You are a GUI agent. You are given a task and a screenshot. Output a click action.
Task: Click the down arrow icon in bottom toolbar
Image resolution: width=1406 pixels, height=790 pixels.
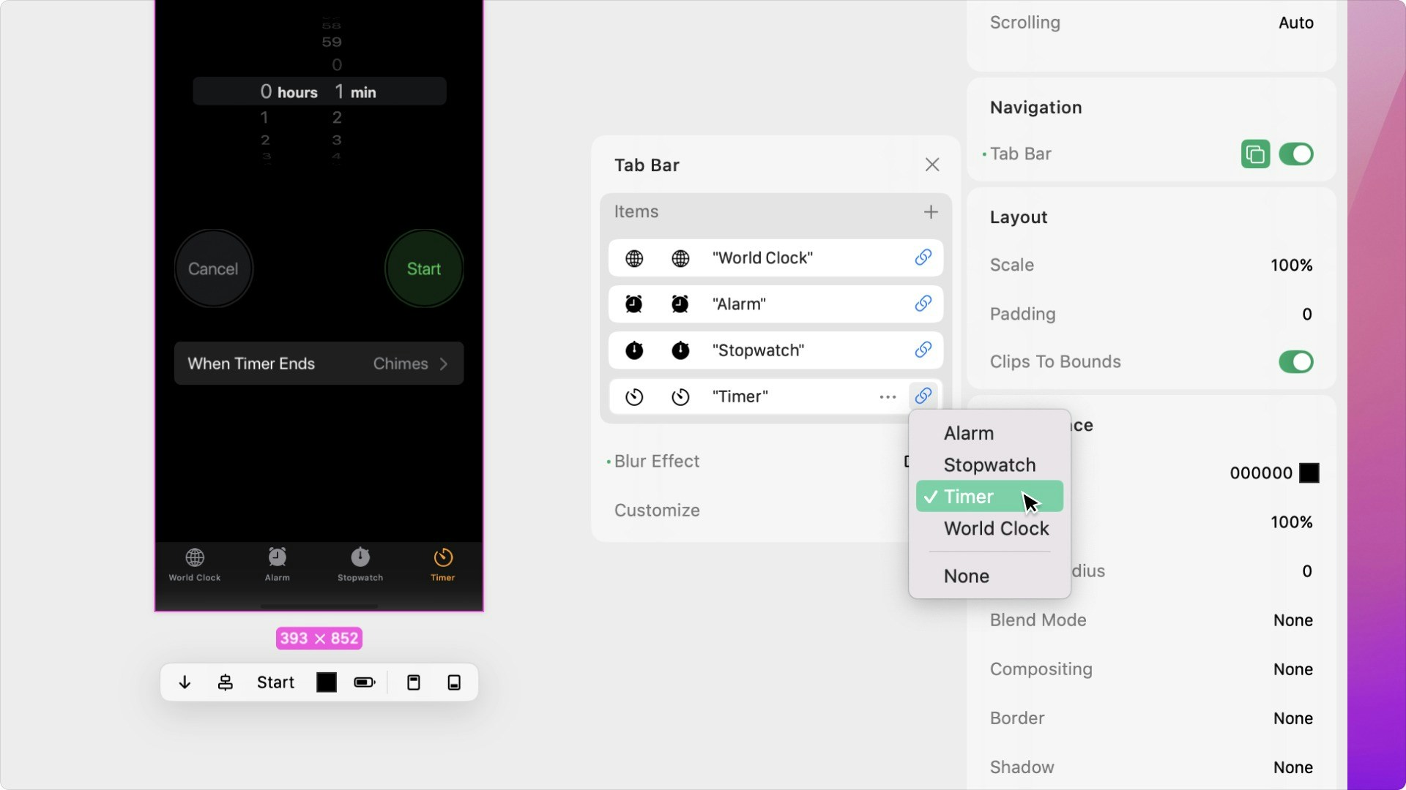[x=185, y=682]
